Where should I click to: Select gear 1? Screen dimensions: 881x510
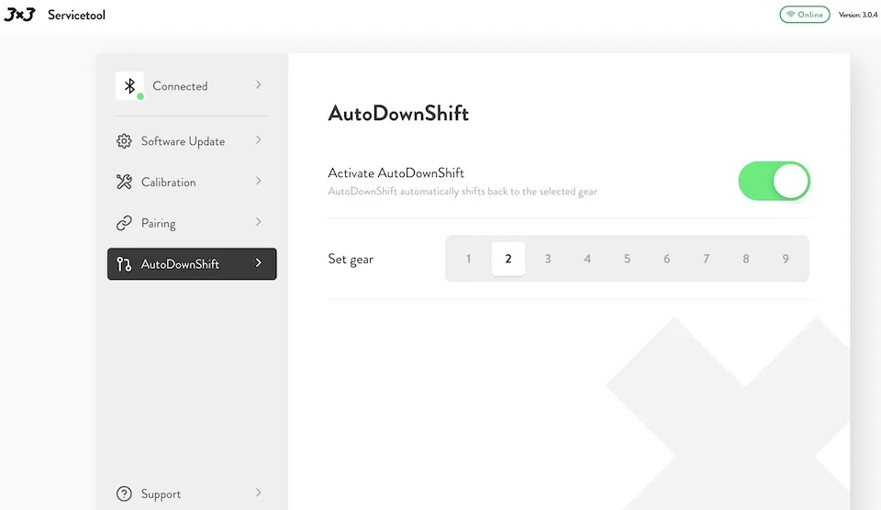coord(469,259)
